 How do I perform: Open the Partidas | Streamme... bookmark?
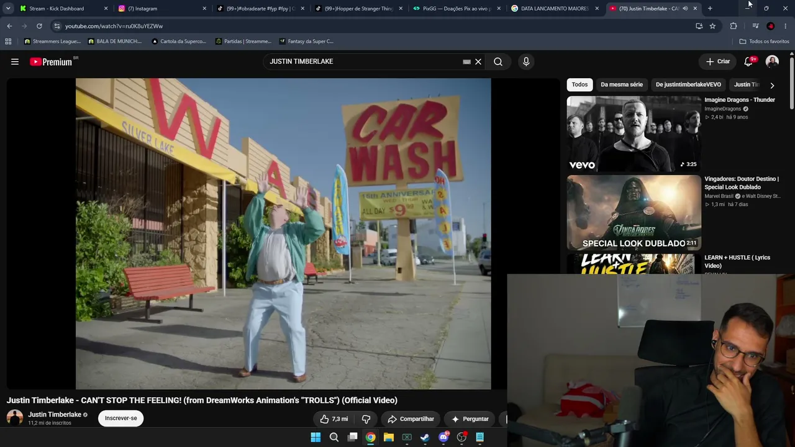click(243, 42)
